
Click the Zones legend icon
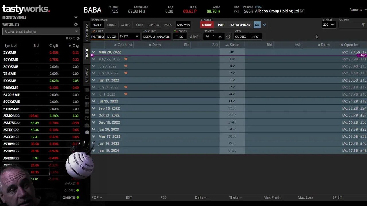(x=175, y=31)
